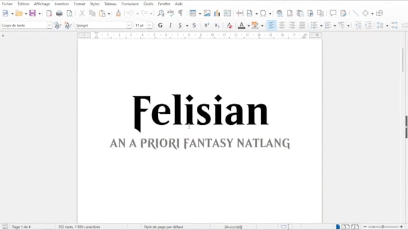The image size is (408, 230).
Task: Open the Fichier menu
Action: pyautogui.click(x=7, y=4)
